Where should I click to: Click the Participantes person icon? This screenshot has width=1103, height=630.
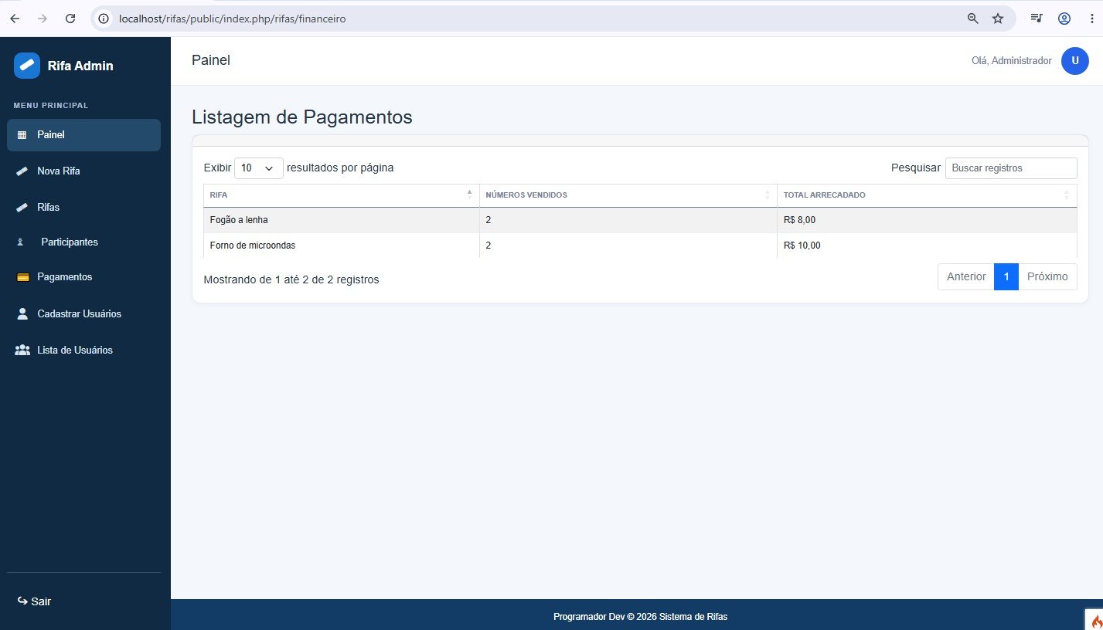coord(21,242)
